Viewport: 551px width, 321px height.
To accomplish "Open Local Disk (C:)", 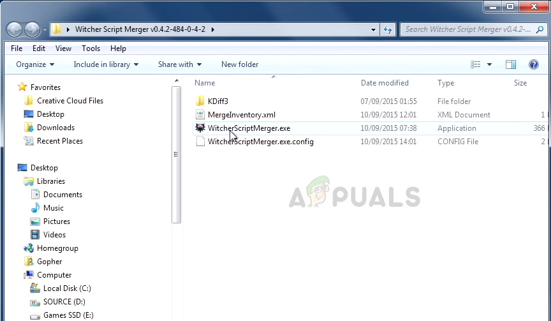I will coord(67,288).
